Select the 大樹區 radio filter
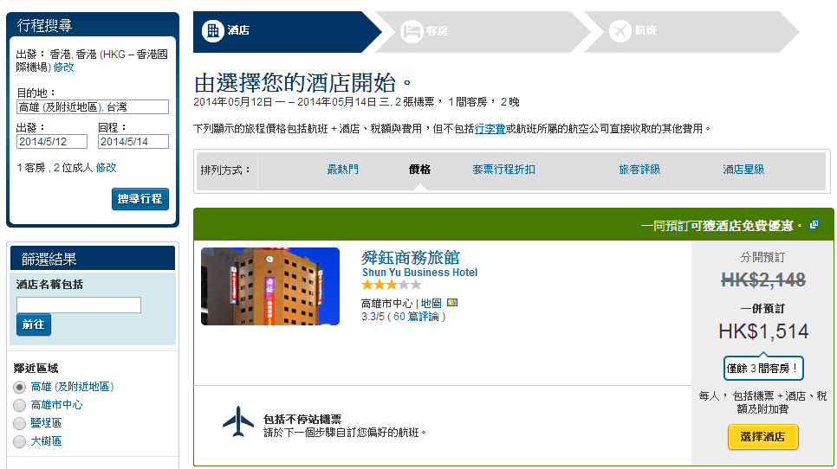The width and height of the screenshot is (837, 469). click(19, 441)
